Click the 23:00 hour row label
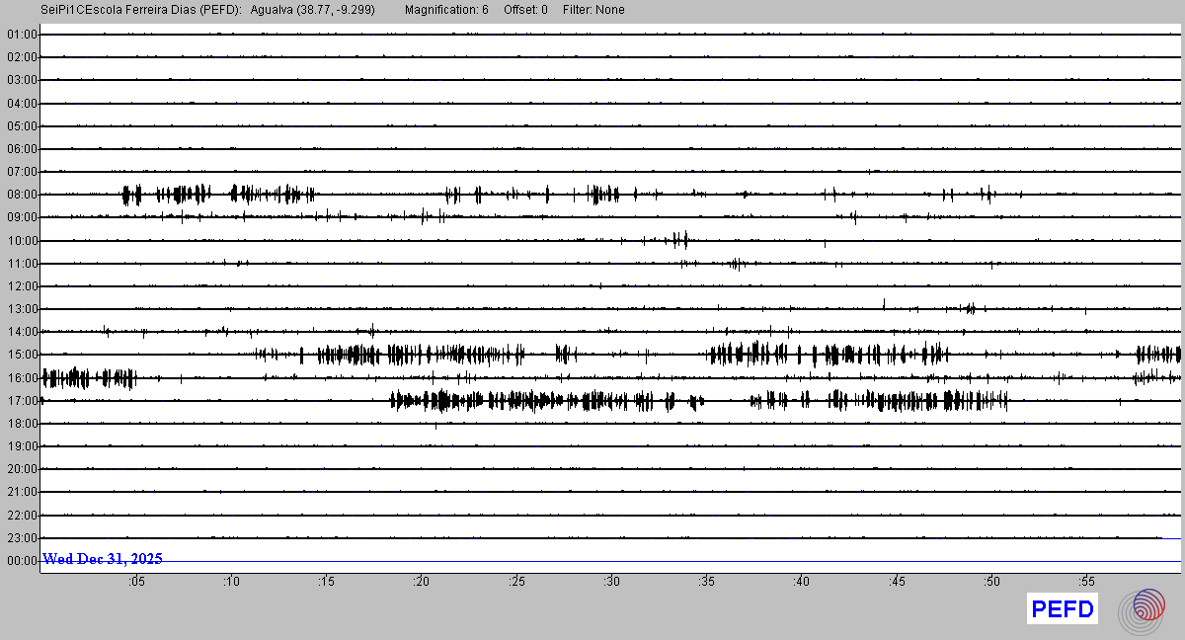Viewport: 1185px width, 640px height. pyautogui.click(x=21, y=538)
